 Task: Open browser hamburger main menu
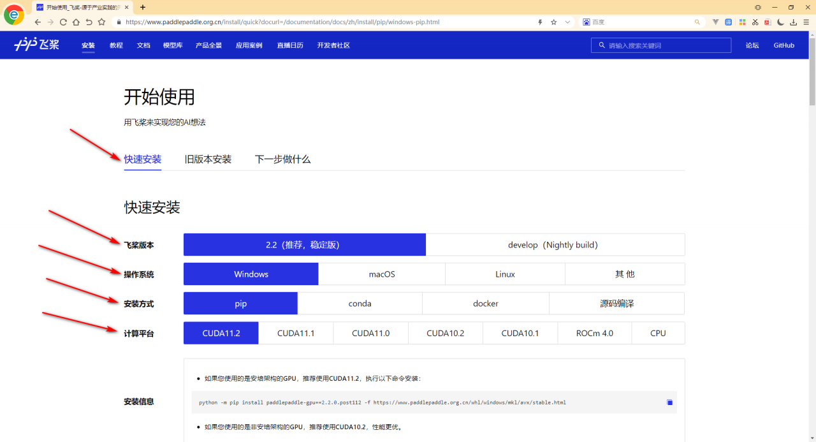click(x=806, y=22)
